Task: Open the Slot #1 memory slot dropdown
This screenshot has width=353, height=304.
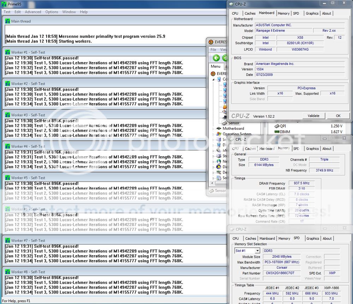Action: [x=258, y=251]
